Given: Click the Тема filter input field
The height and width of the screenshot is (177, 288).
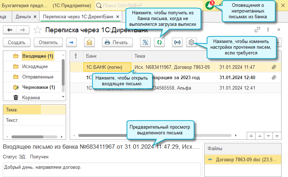Looking at the screenshot, I should tap(54, 110).
